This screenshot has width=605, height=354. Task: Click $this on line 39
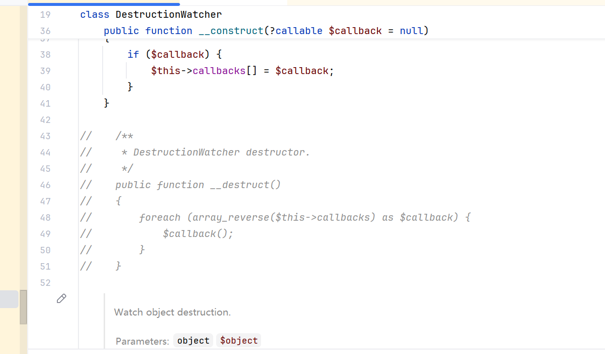166,71
